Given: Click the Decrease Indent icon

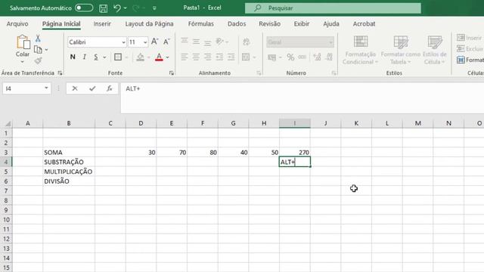Looking at the screenshot, I should (219, 57).
